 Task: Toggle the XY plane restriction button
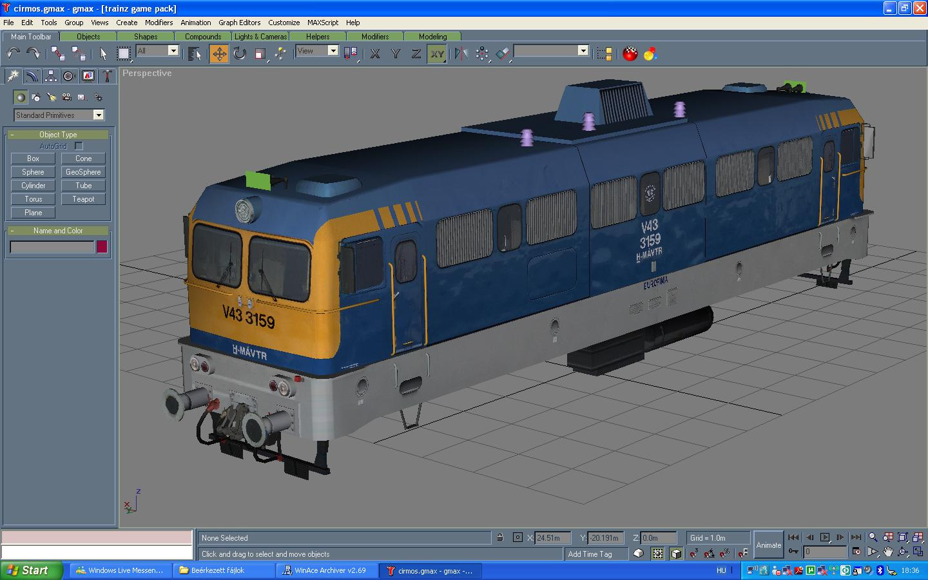437,54
